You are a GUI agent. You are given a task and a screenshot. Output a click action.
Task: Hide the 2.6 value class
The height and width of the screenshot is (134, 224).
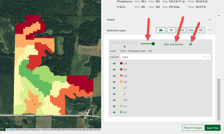114,70
